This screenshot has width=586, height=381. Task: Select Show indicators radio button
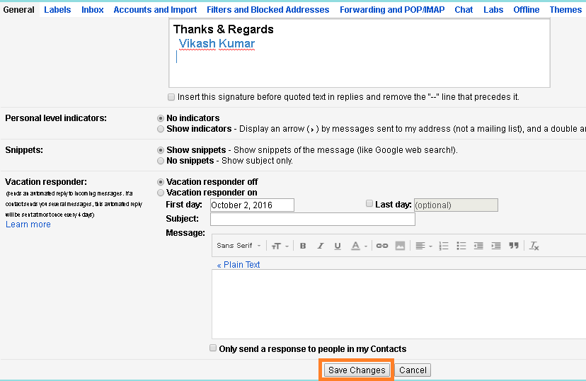161,129
